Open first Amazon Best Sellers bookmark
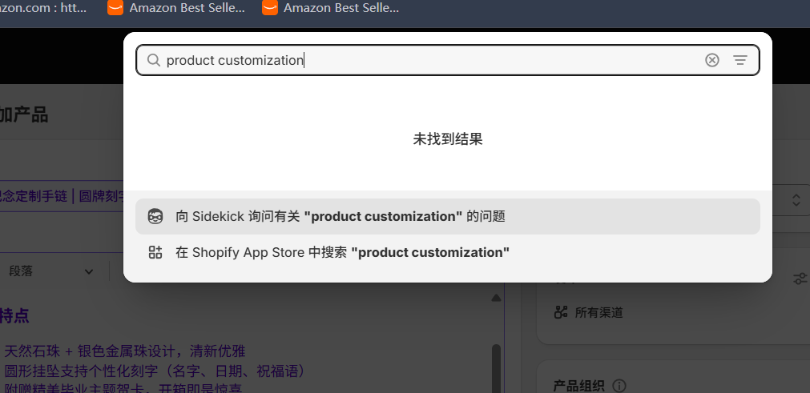 pyautogui.click(x=177, y=8)
